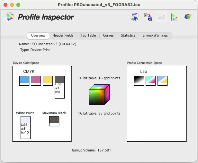Click the type value 'Device: Print'
198x163 pixels.
click(x=40, y=50)
